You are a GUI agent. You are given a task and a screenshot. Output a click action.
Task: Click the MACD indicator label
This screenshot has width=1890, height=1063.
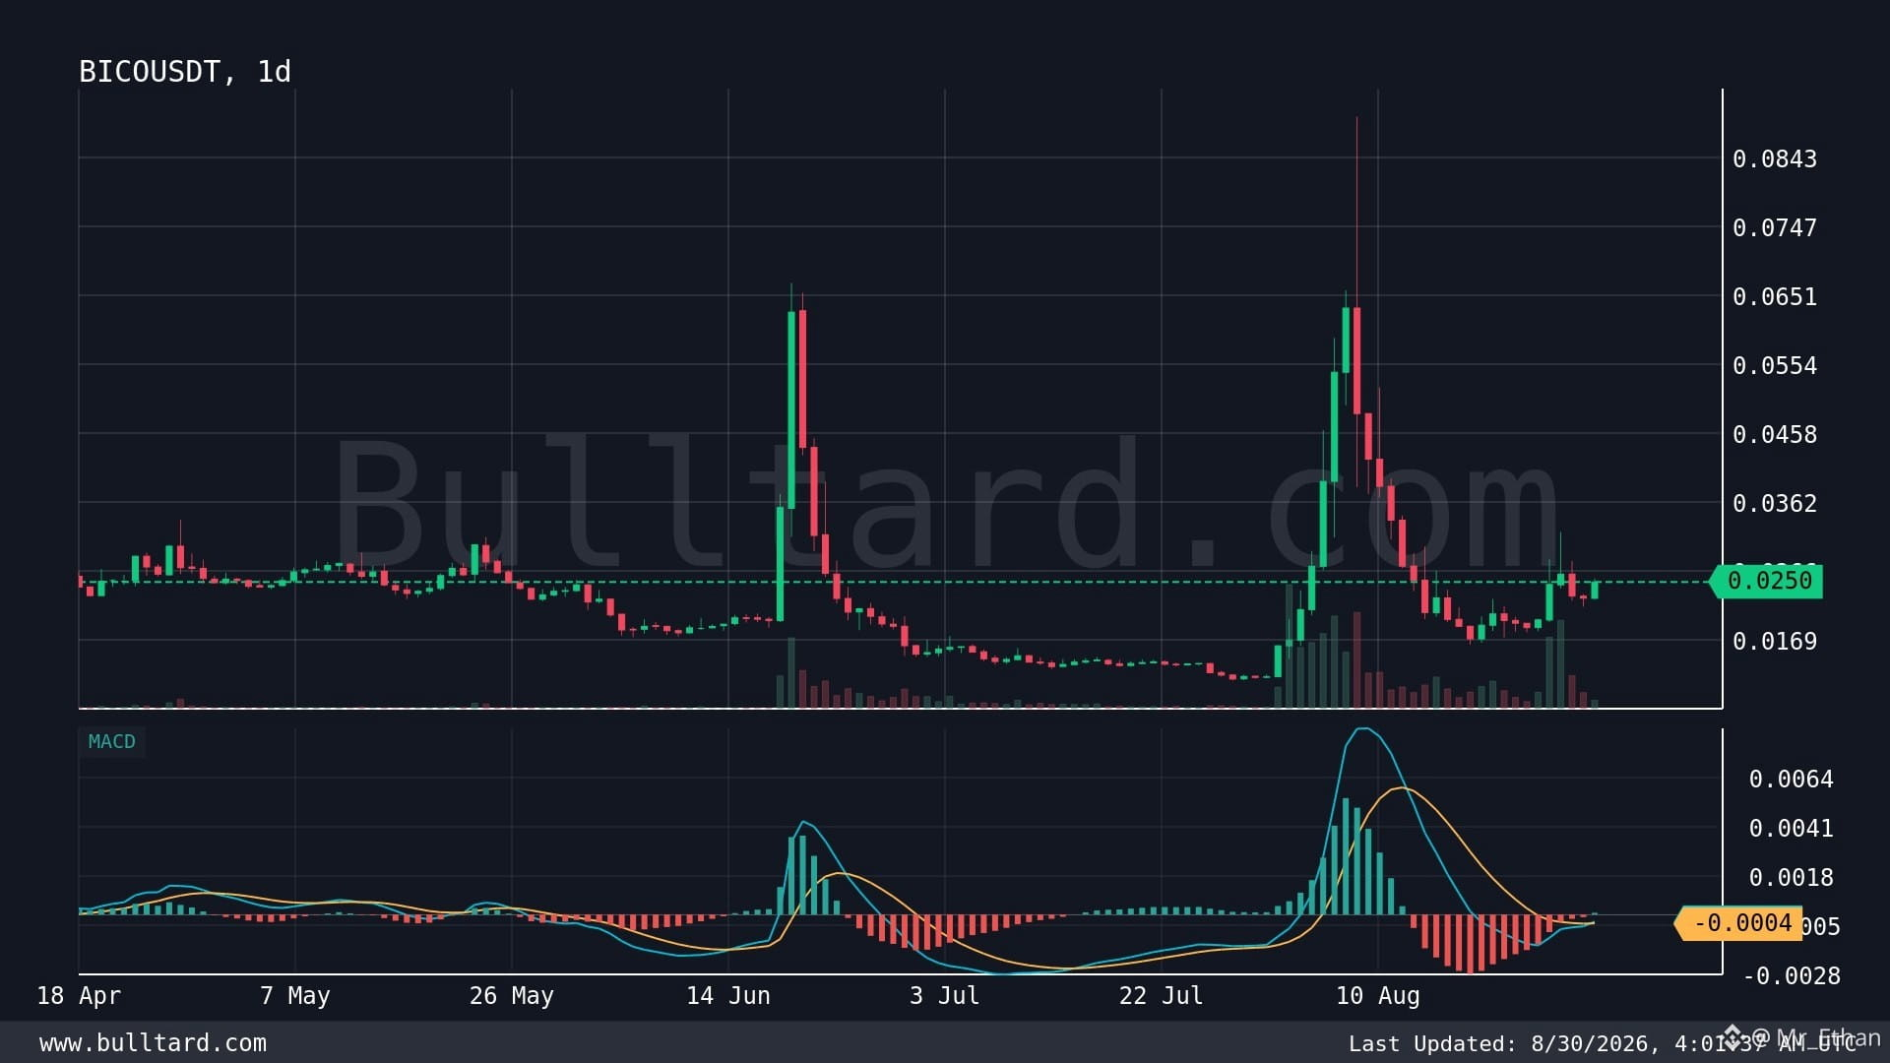pos(112,742)
